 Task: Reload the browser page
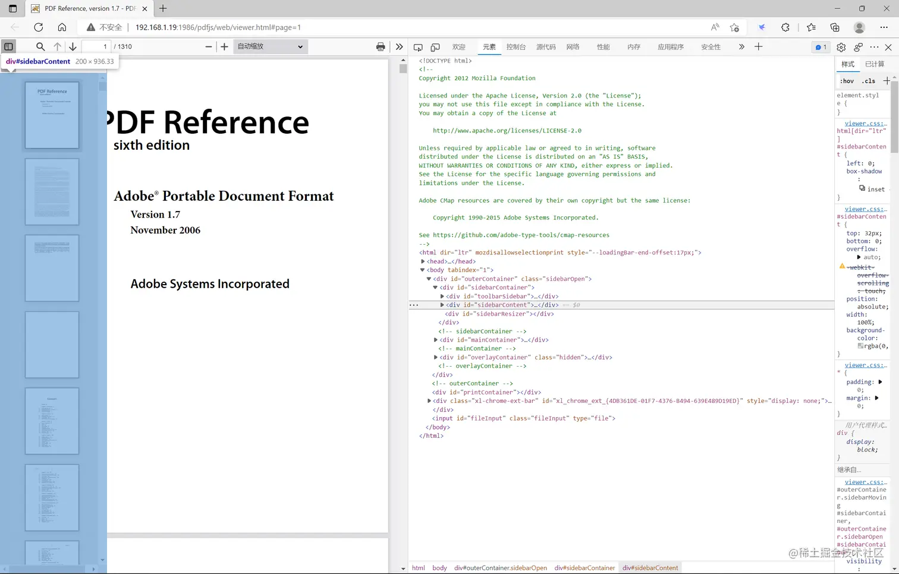tap(39, 27)
